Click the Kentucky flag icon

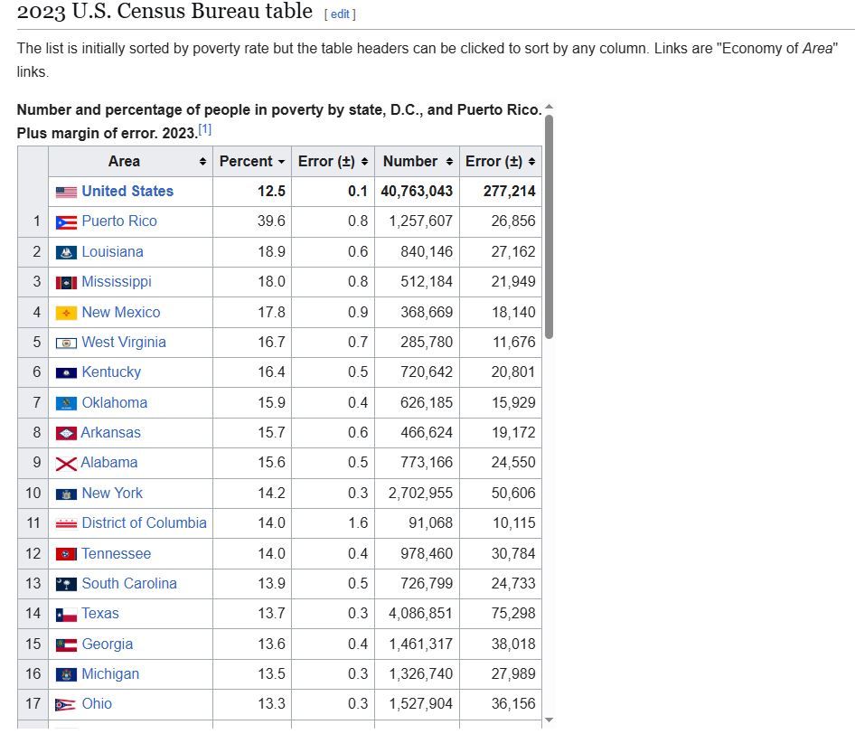coord(66,373)
